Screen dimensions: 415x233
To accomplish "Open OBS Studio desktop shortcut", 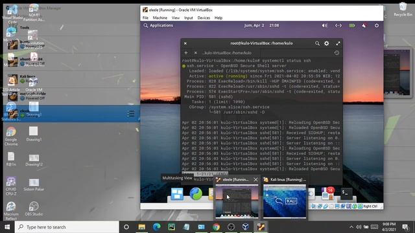I will pos(34,208).
